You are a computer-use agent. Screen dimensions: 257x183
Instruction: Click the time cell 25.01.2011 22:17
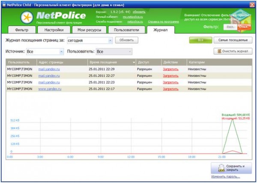pos(102,89)
